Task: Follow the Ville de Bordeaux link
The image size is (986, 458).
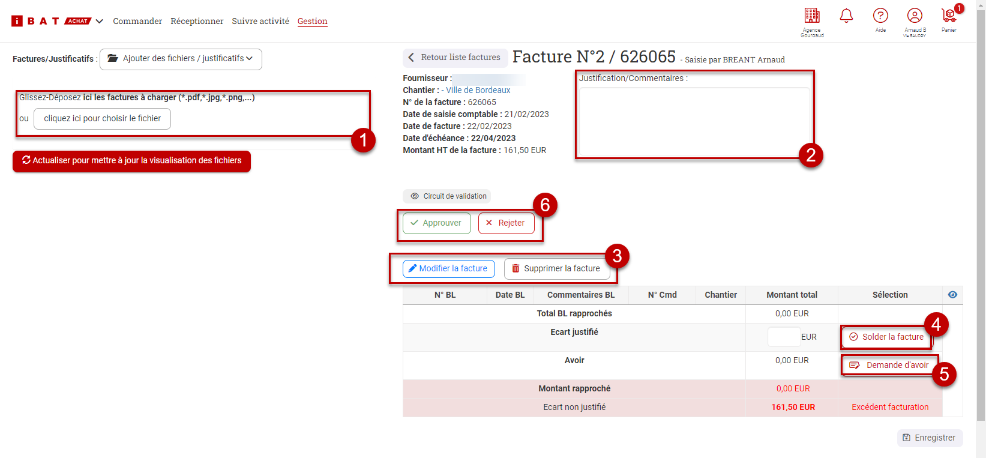Action: [478, 90]
